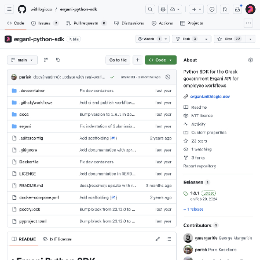Open the docs folder
This screenshot has height=260, width=260.
[x=24, y=114]
